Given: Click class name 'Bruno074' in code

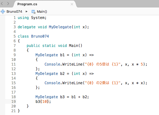Looking at the screenshot, I should 40,36.
